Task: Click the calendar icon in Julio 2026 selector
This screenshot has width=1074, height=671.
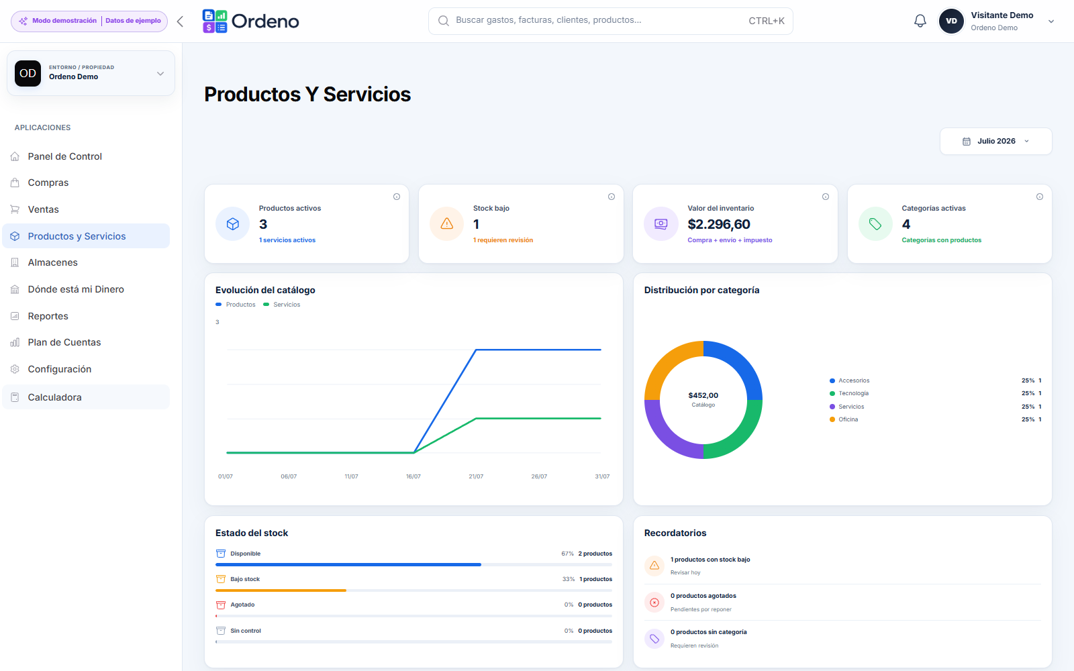Action: point(967,142)
